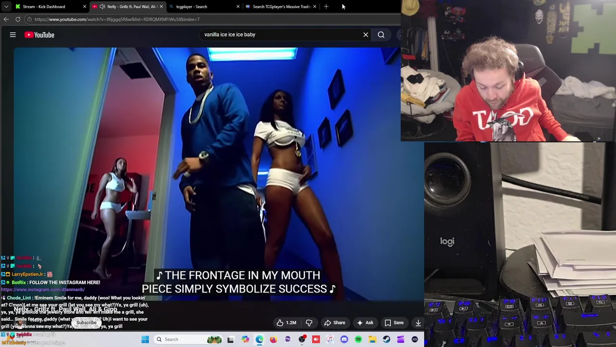Image resolution: width=616 pixels, height=347 pixels.
Task: Run search with the magnifier button
Action: [381, 35]
